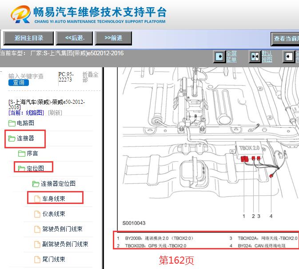Click the 全屏菜单 layout icon
Screen dimensions: 299x269
coord(219,57)
